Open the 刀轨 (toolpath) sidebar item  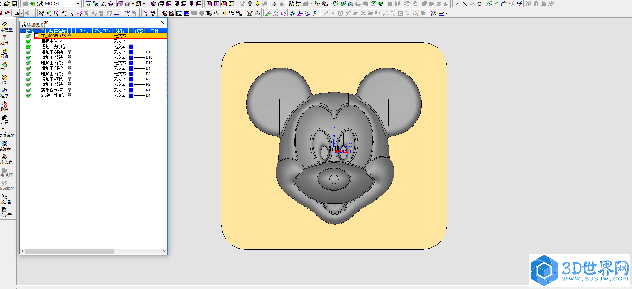tap(4, 53)
